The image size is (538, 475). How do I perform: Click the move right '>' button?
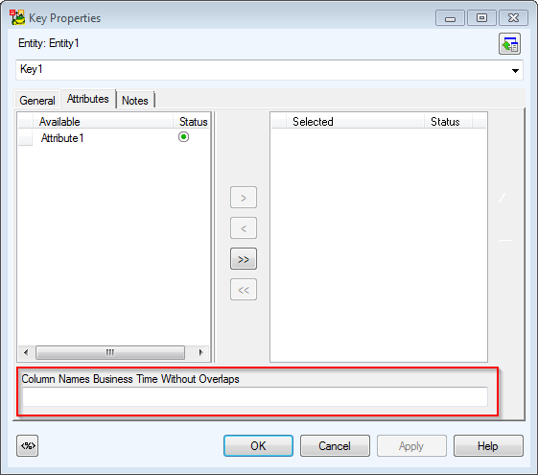pyautogui.click(x=244, y=198)
